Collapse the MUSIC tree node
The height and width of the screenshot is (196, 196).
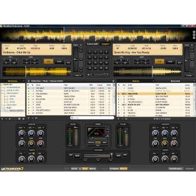[x=2, y=108]
